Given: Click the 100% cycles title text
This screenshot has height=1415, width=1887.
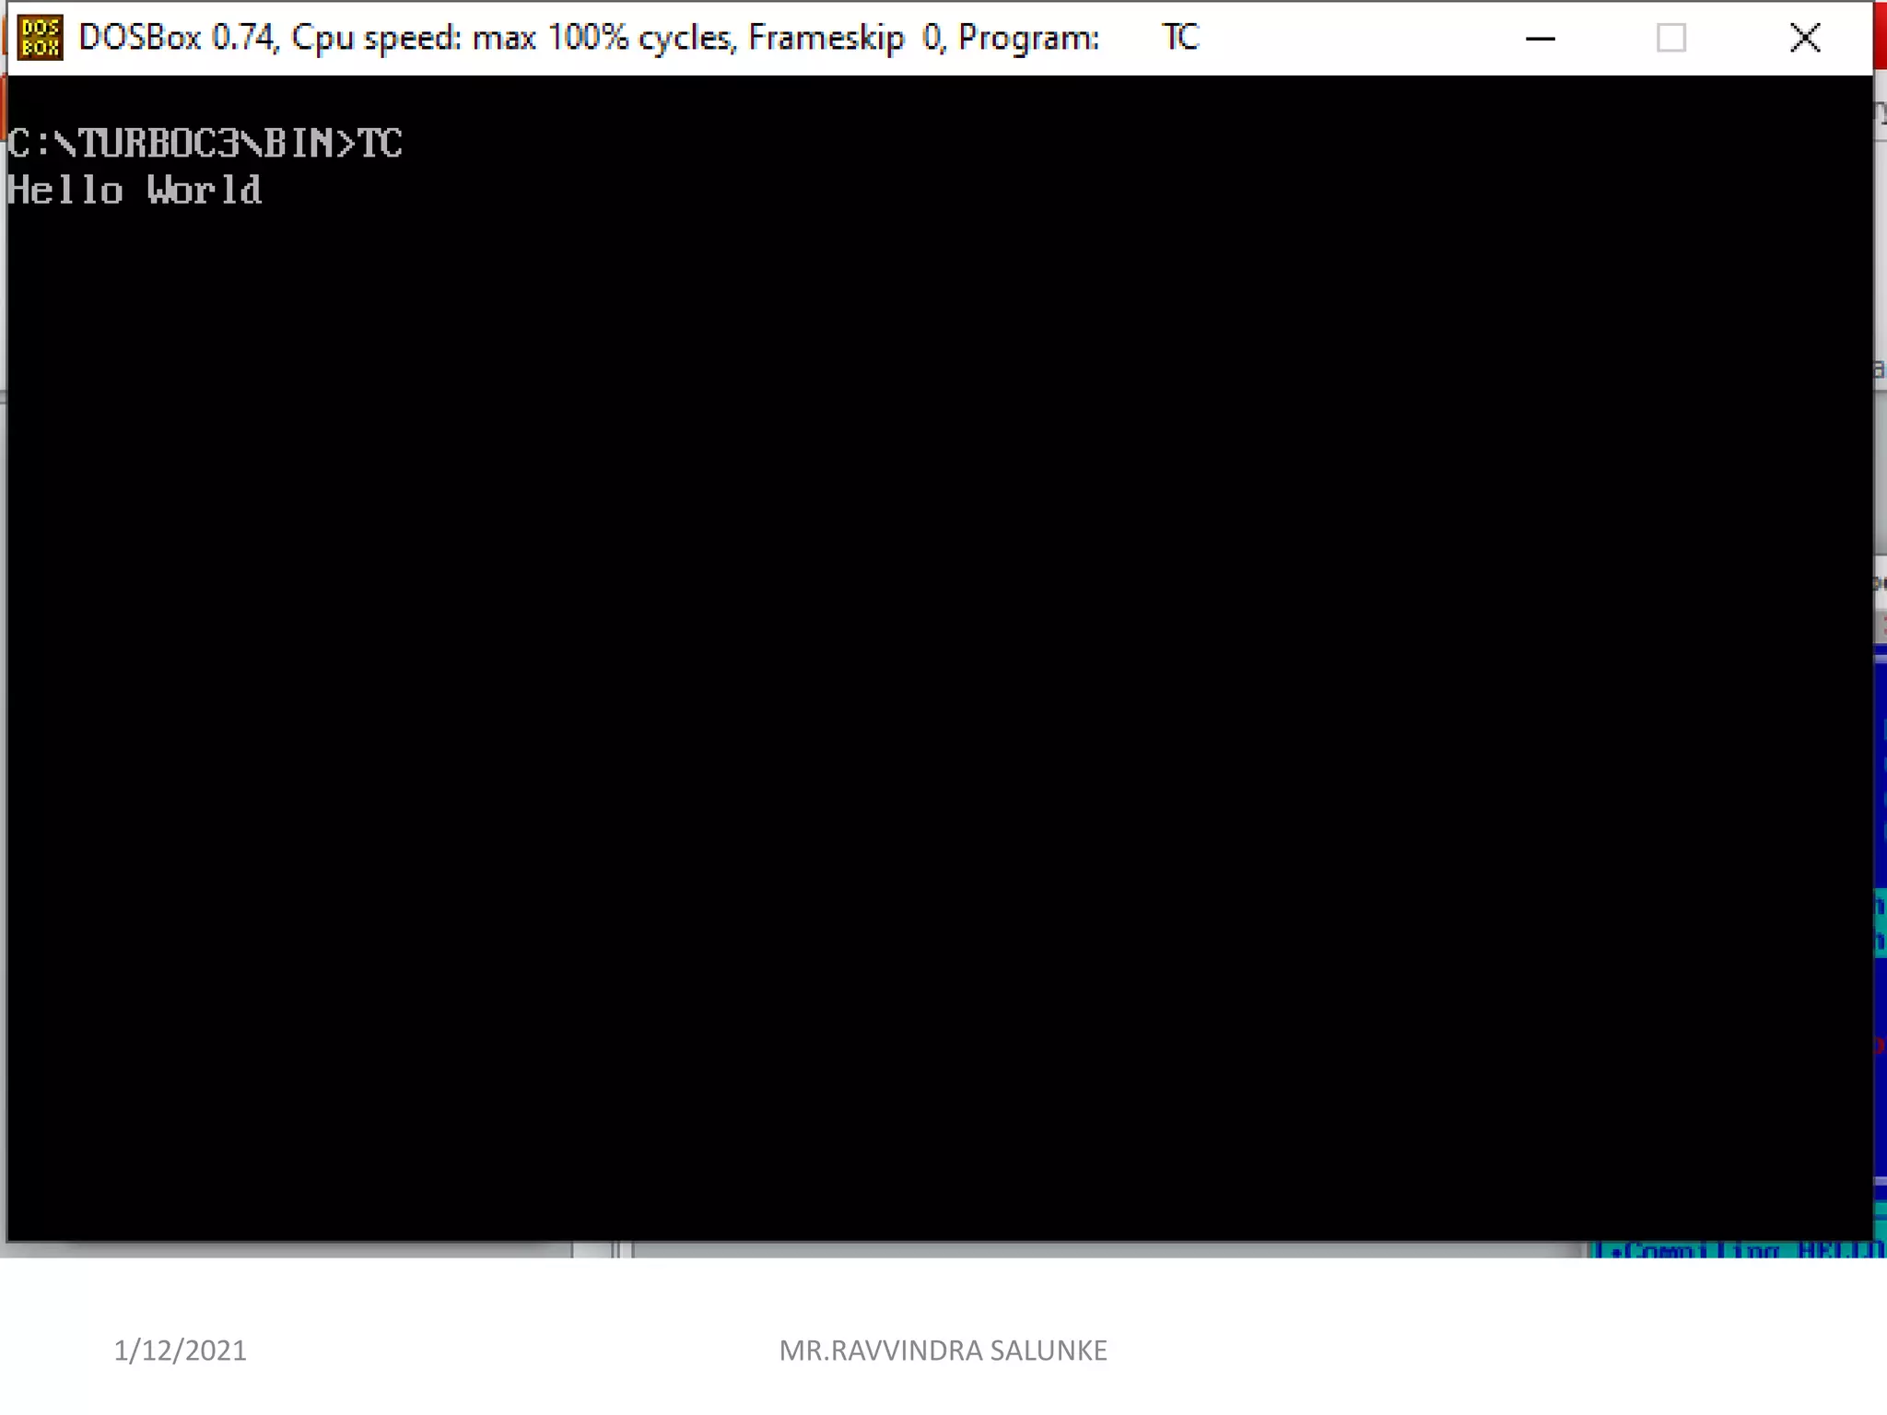Looking at the screenshot, I should [642, 38].
